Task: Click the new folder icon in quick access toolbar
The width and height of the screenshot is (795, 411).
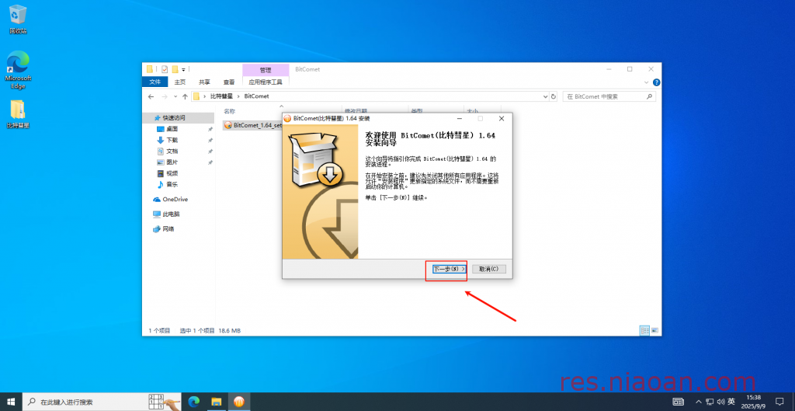Action: point(175,69)
